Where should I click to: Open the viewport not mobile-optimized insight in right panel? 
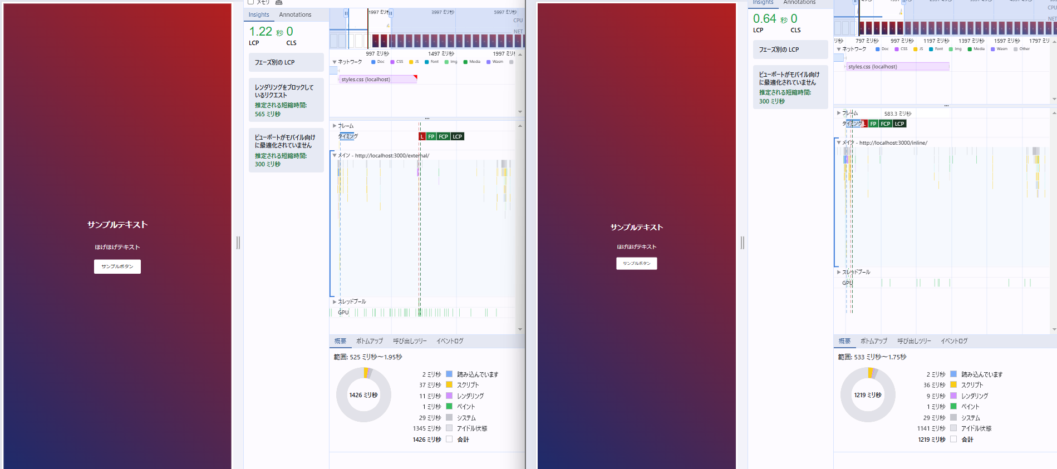point(790,87)
